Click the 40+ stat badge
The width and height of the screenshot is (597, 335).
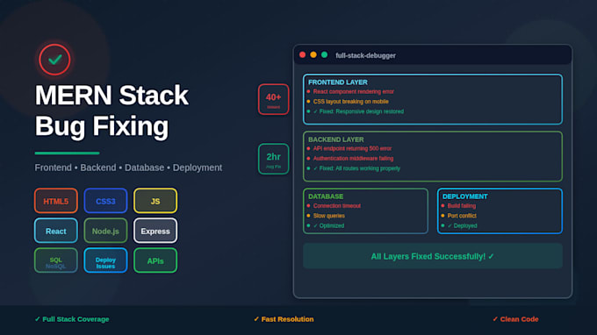273,99
